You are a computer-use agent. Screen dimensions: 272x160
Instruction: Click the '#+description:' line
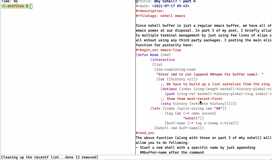[x=150, y=11]
